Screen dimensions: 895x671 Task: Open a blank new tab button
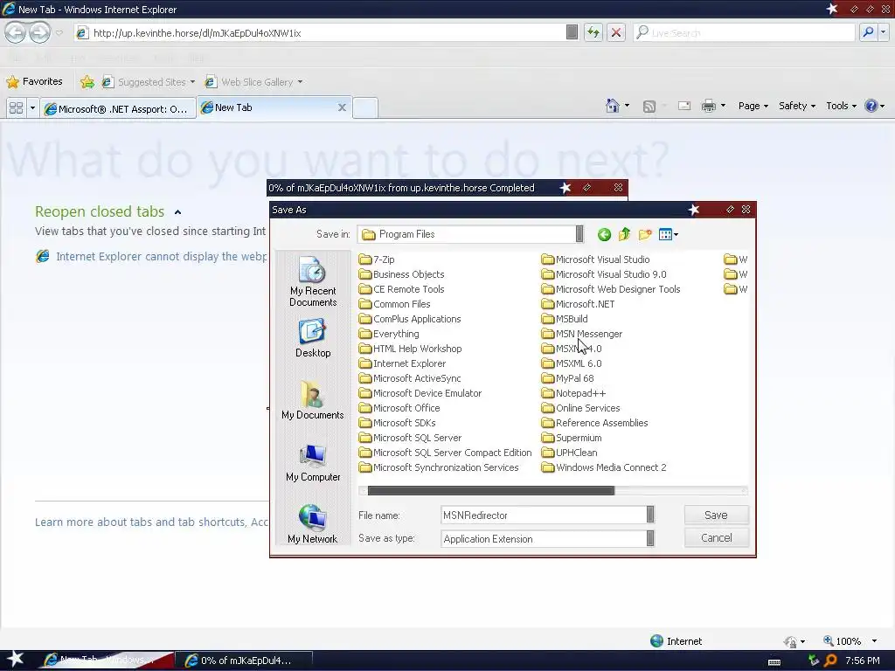click(x=365, y=107)
